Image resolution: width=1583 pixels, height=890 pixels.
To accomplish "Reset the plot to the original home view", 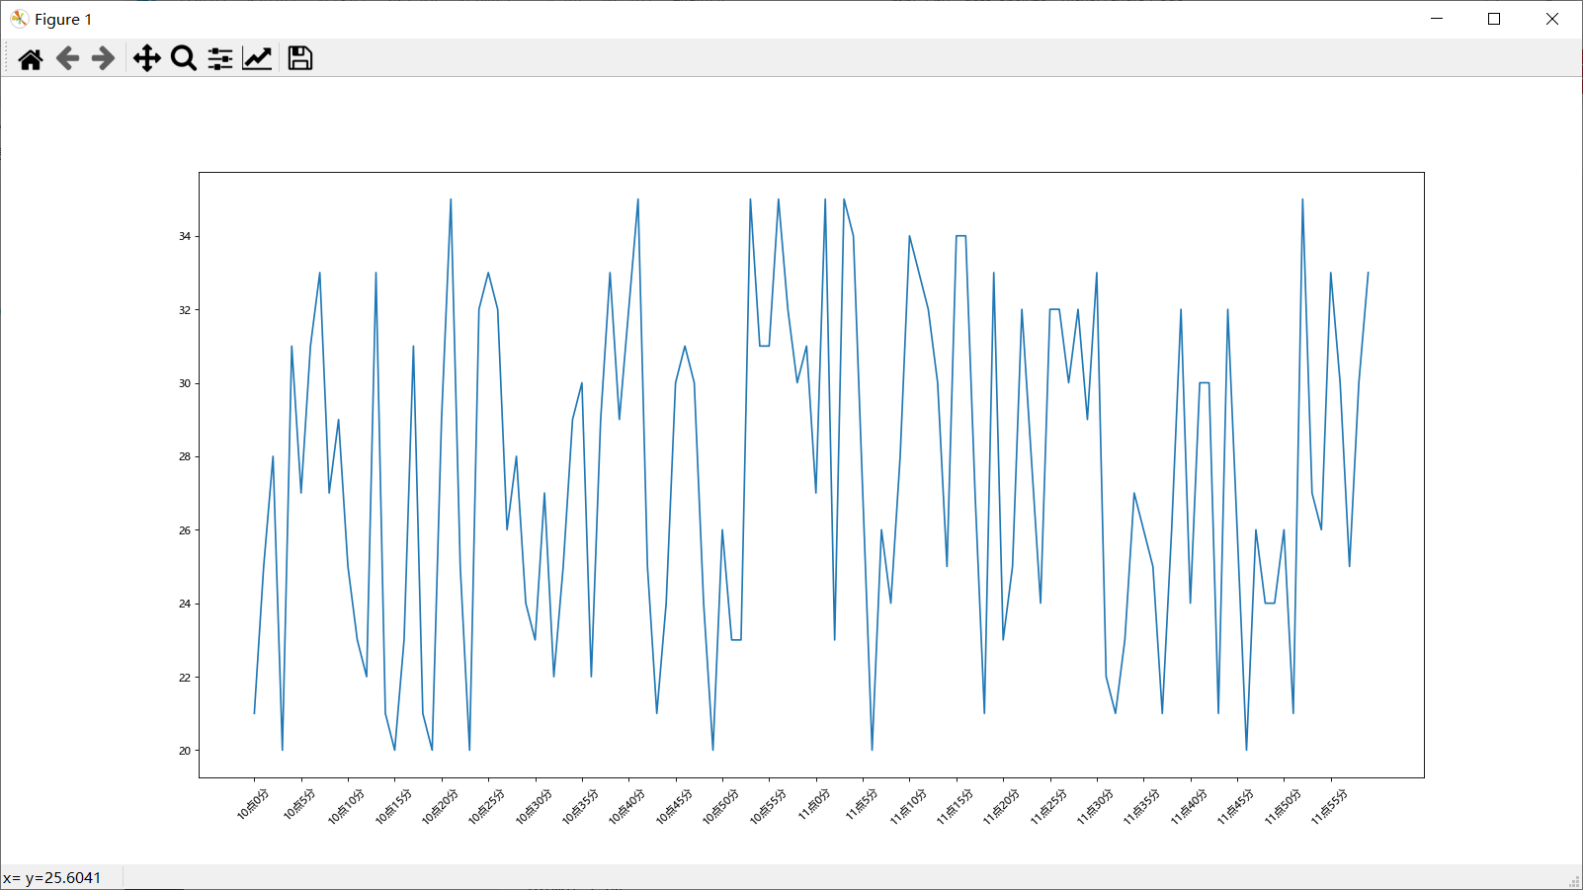I will click(x=31, y=59).
